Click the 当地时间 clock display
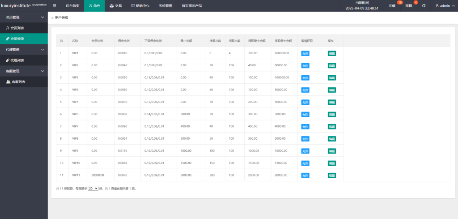Image resolution: width=458 pixels, height=219 pixels. tap(362, 6)
